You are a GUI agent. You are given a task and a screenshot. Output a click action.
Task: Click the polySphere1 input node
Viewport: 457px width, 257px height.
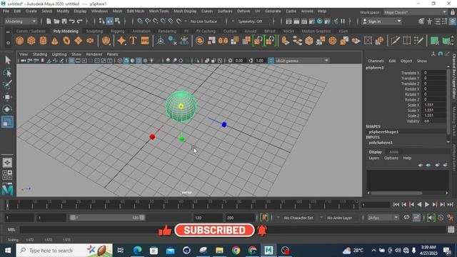point(381,143)
